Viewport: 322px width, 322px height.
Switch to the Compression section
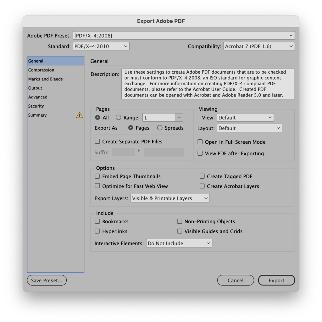tap(41, 70)
